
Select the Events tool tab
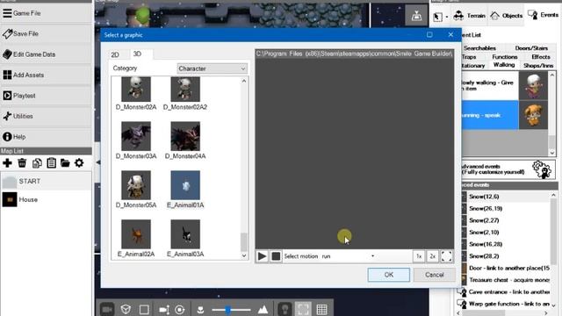coord(544,15)
